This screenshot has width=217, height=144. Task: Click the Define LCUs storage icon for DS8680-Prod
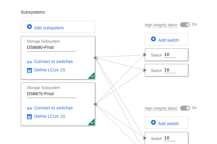click(x=29, y=70)
